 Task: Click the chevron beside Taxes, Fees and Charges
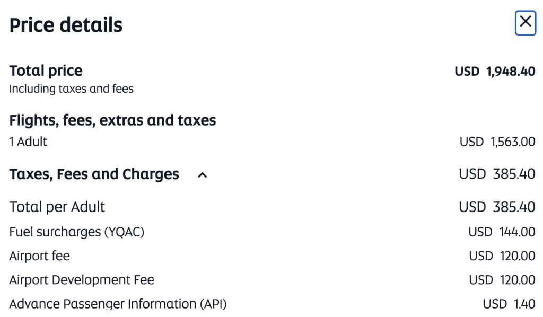[x=202, y=175]
